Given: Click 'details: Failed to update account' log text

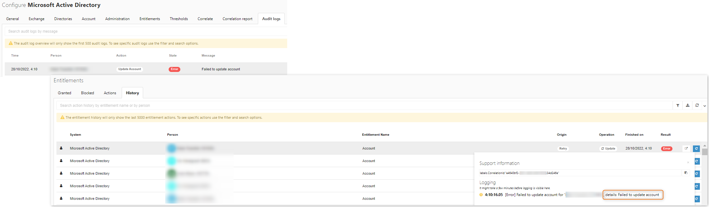Looking at the screenshot, I should click(x=632, y=195).
